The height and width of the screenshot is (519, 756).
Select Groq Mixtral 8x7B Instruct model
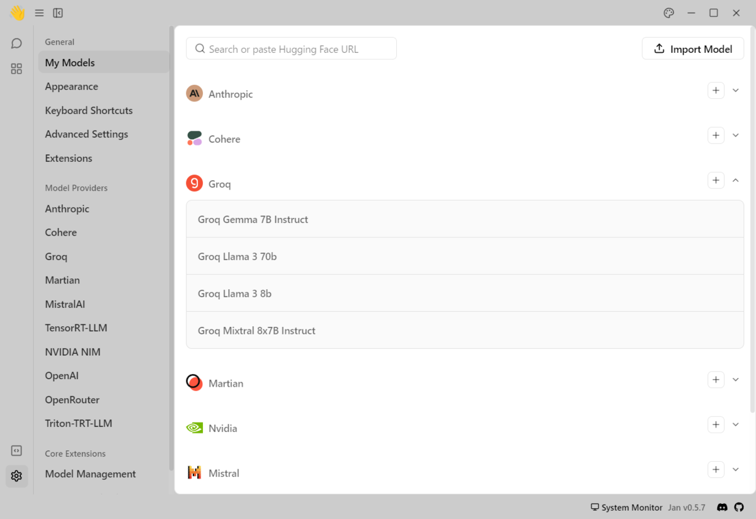[x=465, y=330]
